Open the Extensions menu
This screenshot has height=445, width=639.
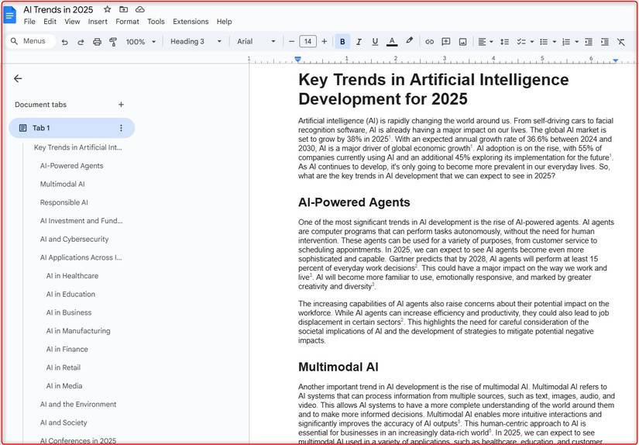[190, 22]
